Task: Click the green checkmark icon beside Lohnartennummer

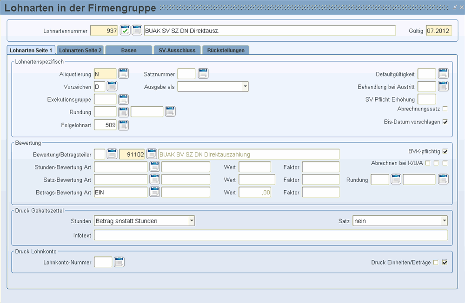Action: [125, 30]
